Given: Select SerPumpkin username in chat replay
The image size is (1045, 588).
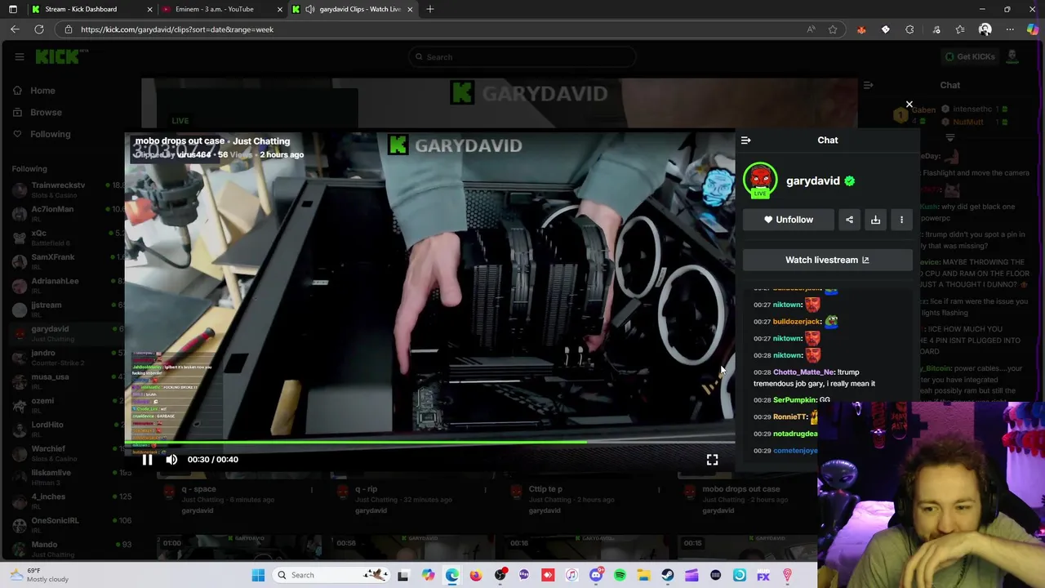Looking at the screenshot, I should click(794, 400).
